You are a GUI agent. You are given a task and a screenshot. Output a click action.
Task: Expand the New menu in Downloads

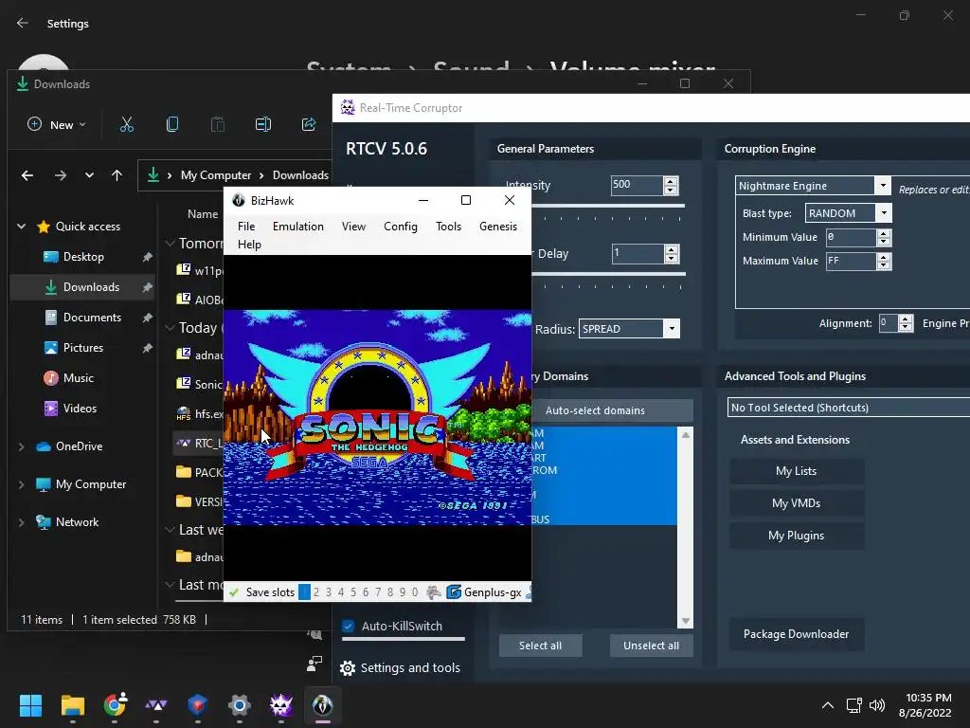[57, 124]
